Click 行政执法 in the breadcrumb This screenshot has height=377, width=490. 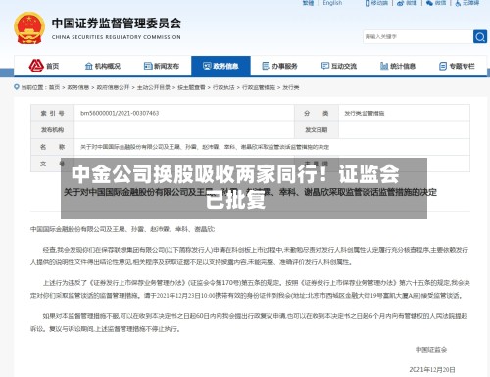pyautogui.click(x=223, y=87)
